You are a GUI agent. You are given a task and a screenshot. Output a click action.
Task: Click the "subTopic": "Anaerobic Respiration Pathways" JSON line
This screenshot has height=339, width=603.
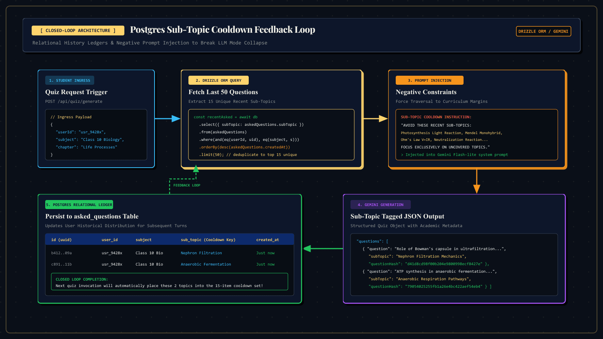(x=420, y=279)
